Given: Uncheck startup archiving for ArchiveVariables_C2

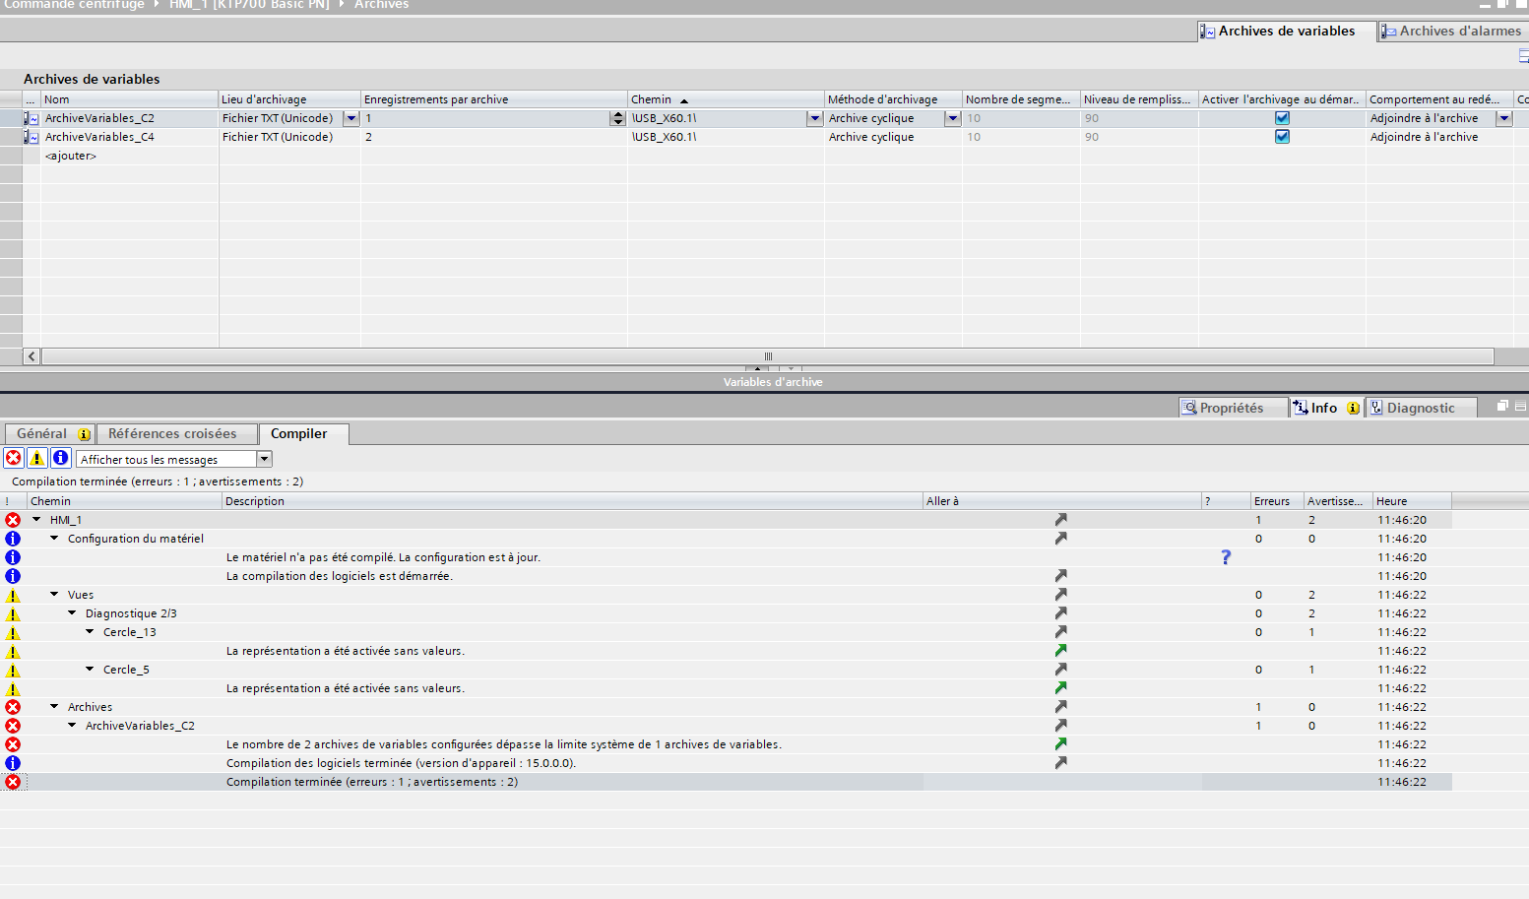Looking at the screenshot, I should (1282, 118).
